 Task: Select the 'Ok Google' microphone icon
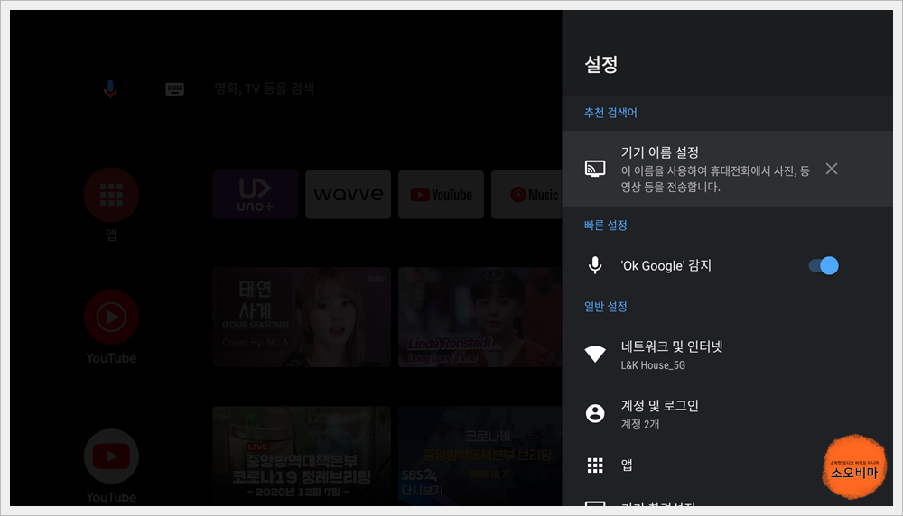click(595, 265)
